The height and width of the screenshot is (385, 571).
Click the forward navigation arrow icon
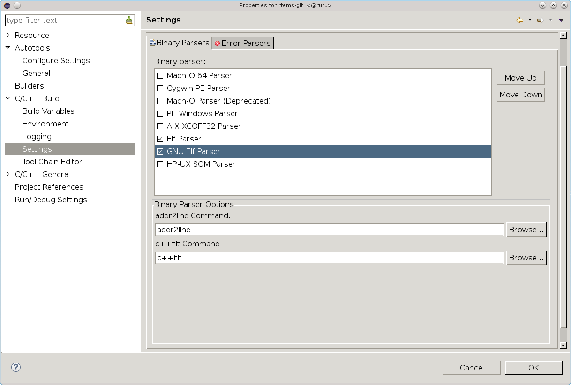540,20
